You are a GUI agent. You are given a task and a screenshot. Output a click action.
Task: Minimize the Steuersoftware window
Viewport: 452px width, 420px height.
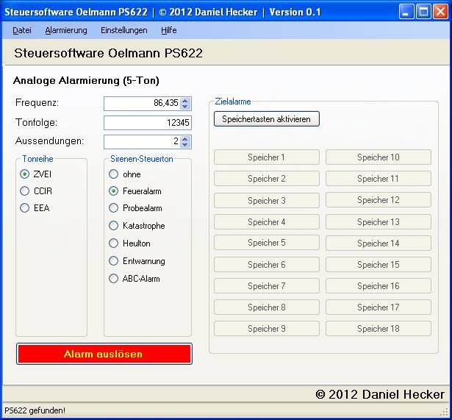click(x=406, y=11)
